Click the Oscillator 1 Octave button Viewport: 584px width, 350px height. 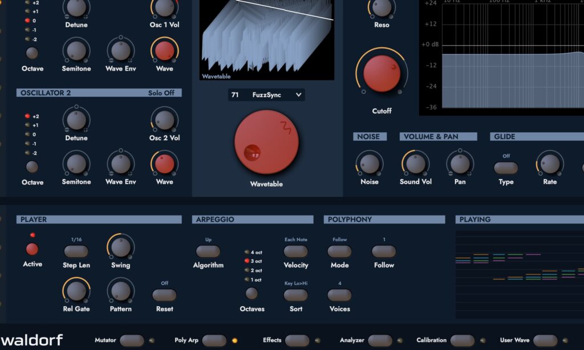pos(32,53)
